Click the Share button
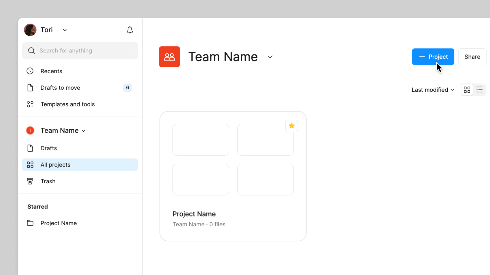490x275 pixels. [472, 57]
